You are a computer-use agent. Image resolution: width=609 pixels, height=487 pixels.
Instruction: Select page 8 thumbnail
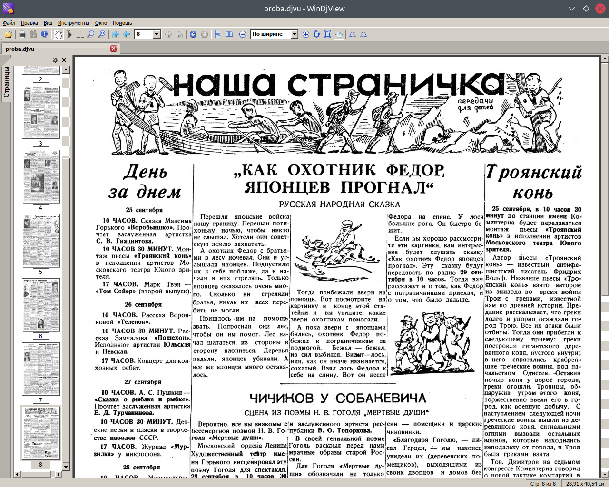point(41,433)
